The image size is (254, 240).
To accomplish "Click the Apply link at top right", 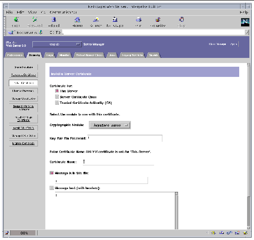I will pyautogui.click(x=234, y=44).
